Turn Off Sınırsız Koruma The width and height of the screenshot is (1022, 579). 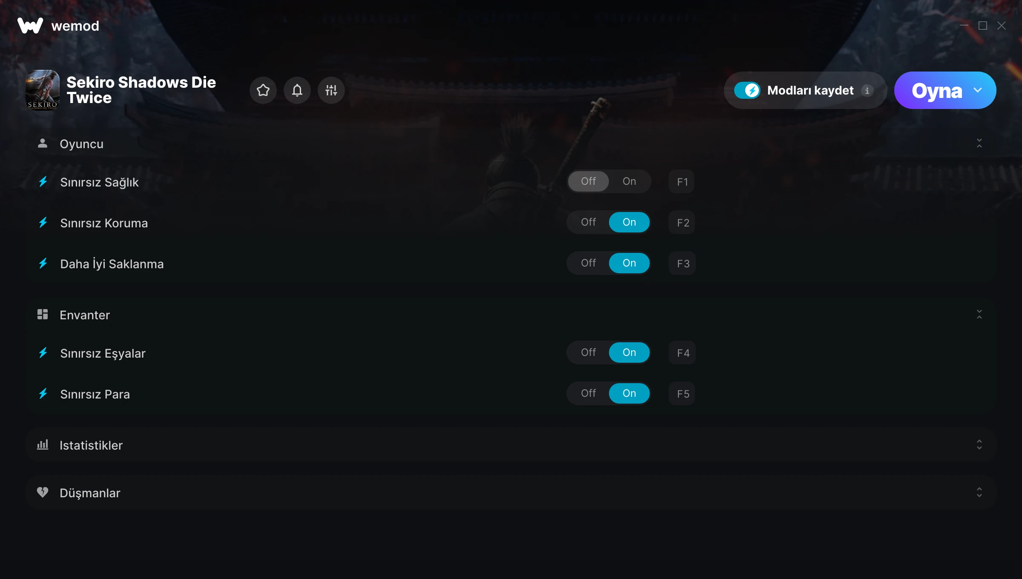point(589,222)
